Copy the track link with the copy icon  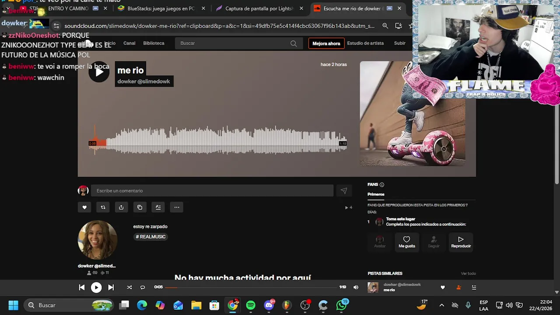pos(140,207)
